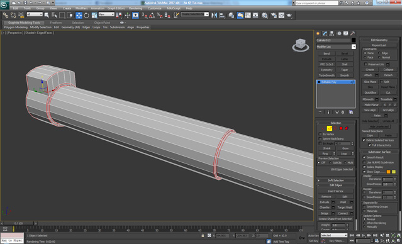
Task: Open the Hierarchy command panel tab
Action: coord(332,33)
